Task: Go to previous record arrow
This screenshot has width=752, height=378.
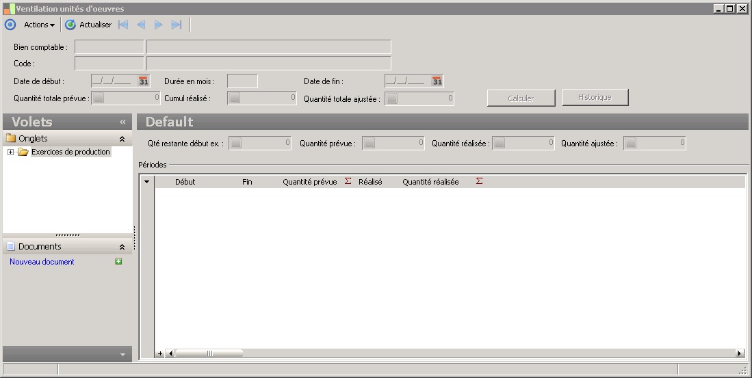Action: (141, 25)
